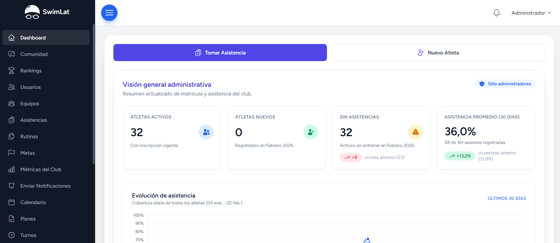Click the attendance chart data point
The image size is (560, 243).
click(368, 239)
